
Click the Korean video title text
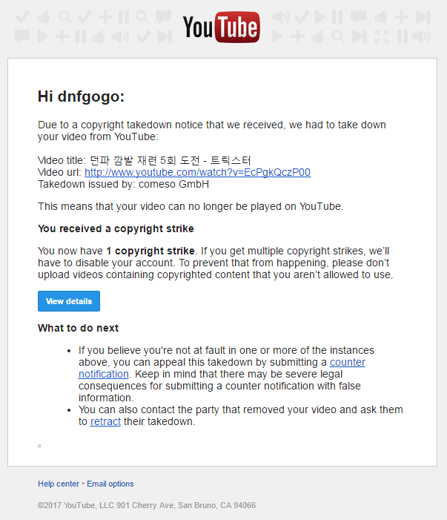coord(170,160)
